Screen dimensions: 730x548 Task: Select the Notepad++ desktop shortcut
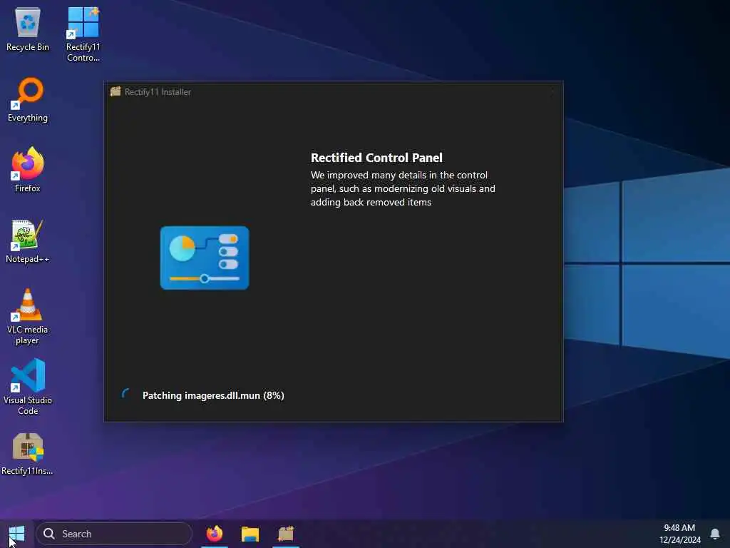(28, 241)
